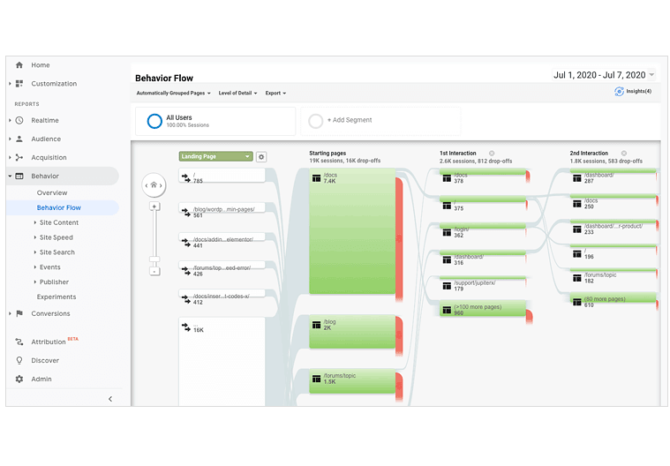670x466 pixels.
Task: Open the Home icon in sidebar
Action: point(19,65)
